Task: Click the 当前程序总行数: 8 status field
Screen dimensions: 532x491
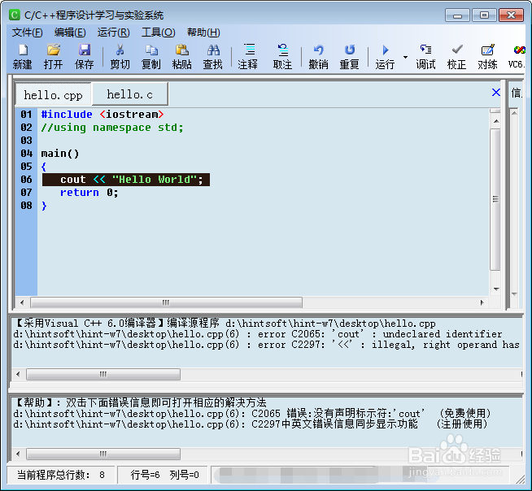Action: 61,475
